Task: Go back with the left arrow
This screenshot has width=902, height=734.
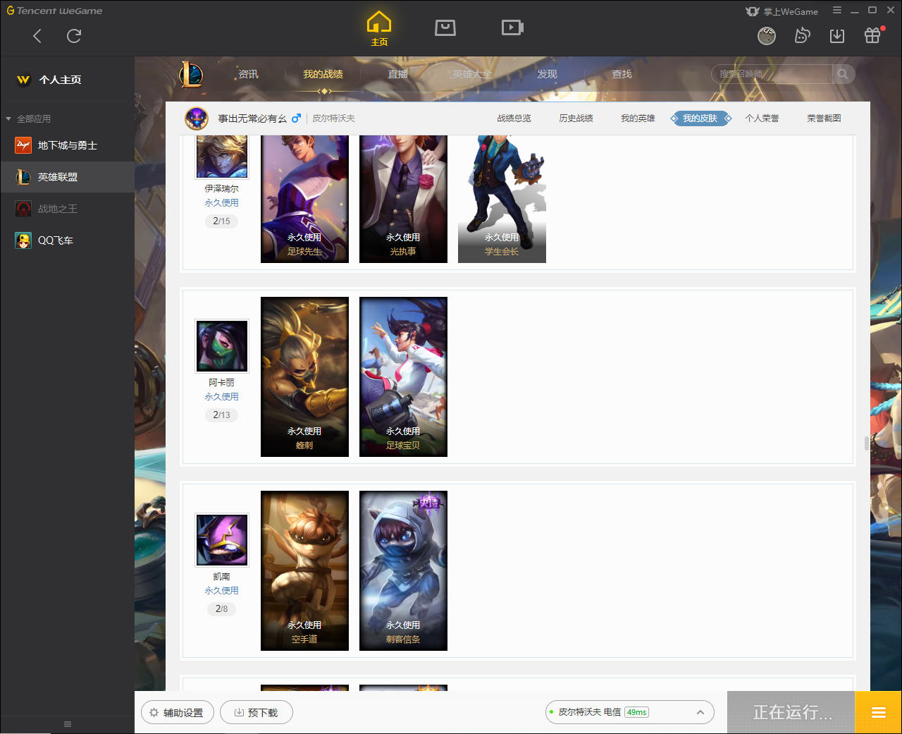Action: (x=37, y=36)
